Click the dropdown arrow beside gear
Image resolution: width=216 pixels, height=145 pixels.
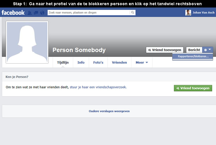210,49
